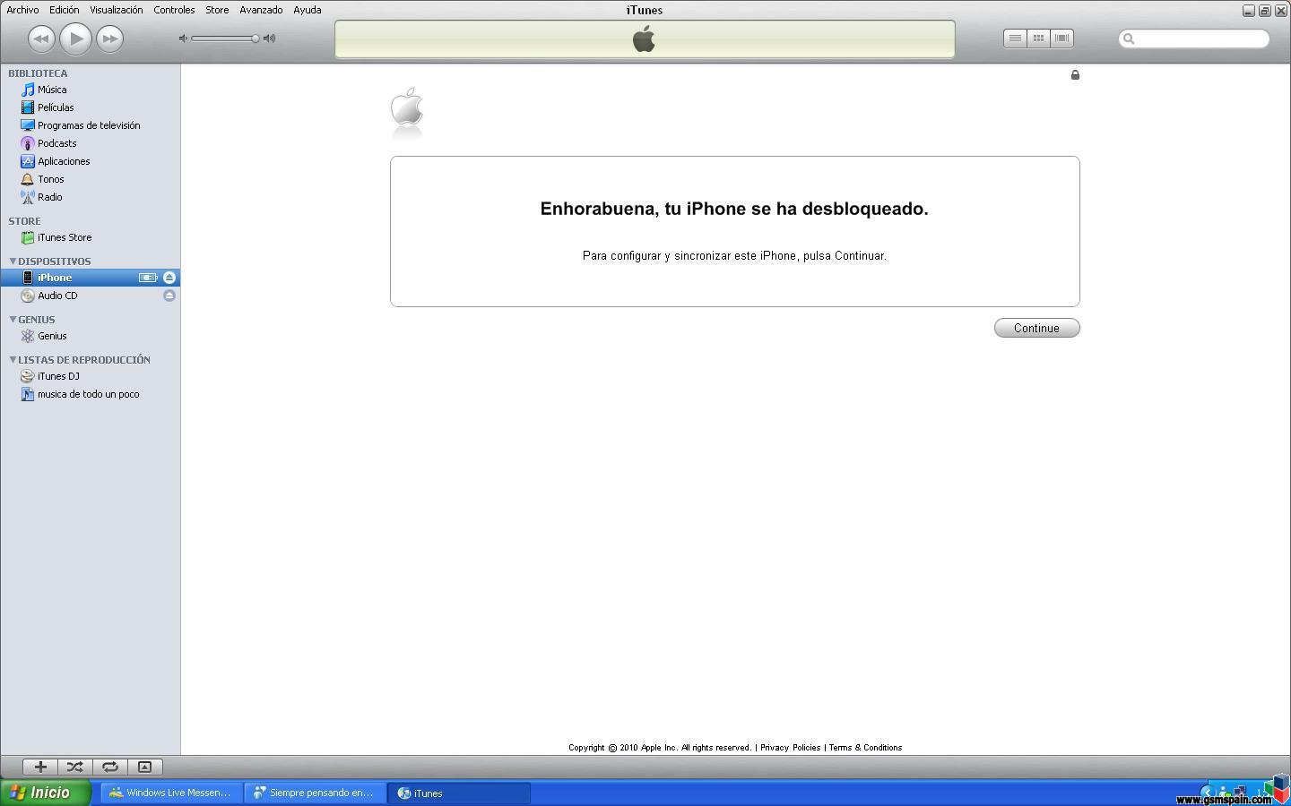Switch to Grid view
The image size is (1291, 806).
[1038, 39]
